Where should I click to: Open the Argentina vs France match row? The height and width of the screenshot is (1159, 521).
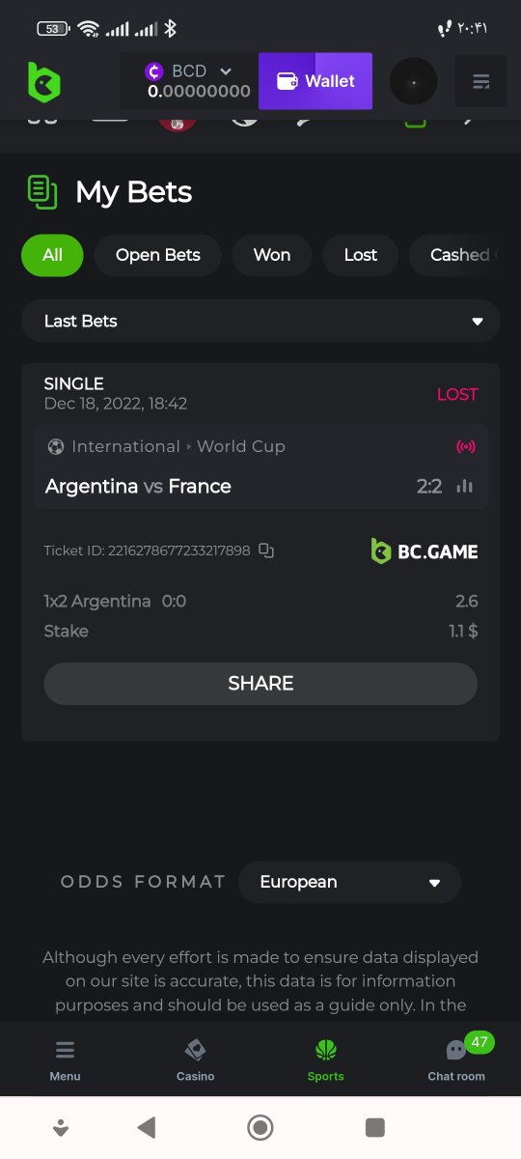point(260,466)
